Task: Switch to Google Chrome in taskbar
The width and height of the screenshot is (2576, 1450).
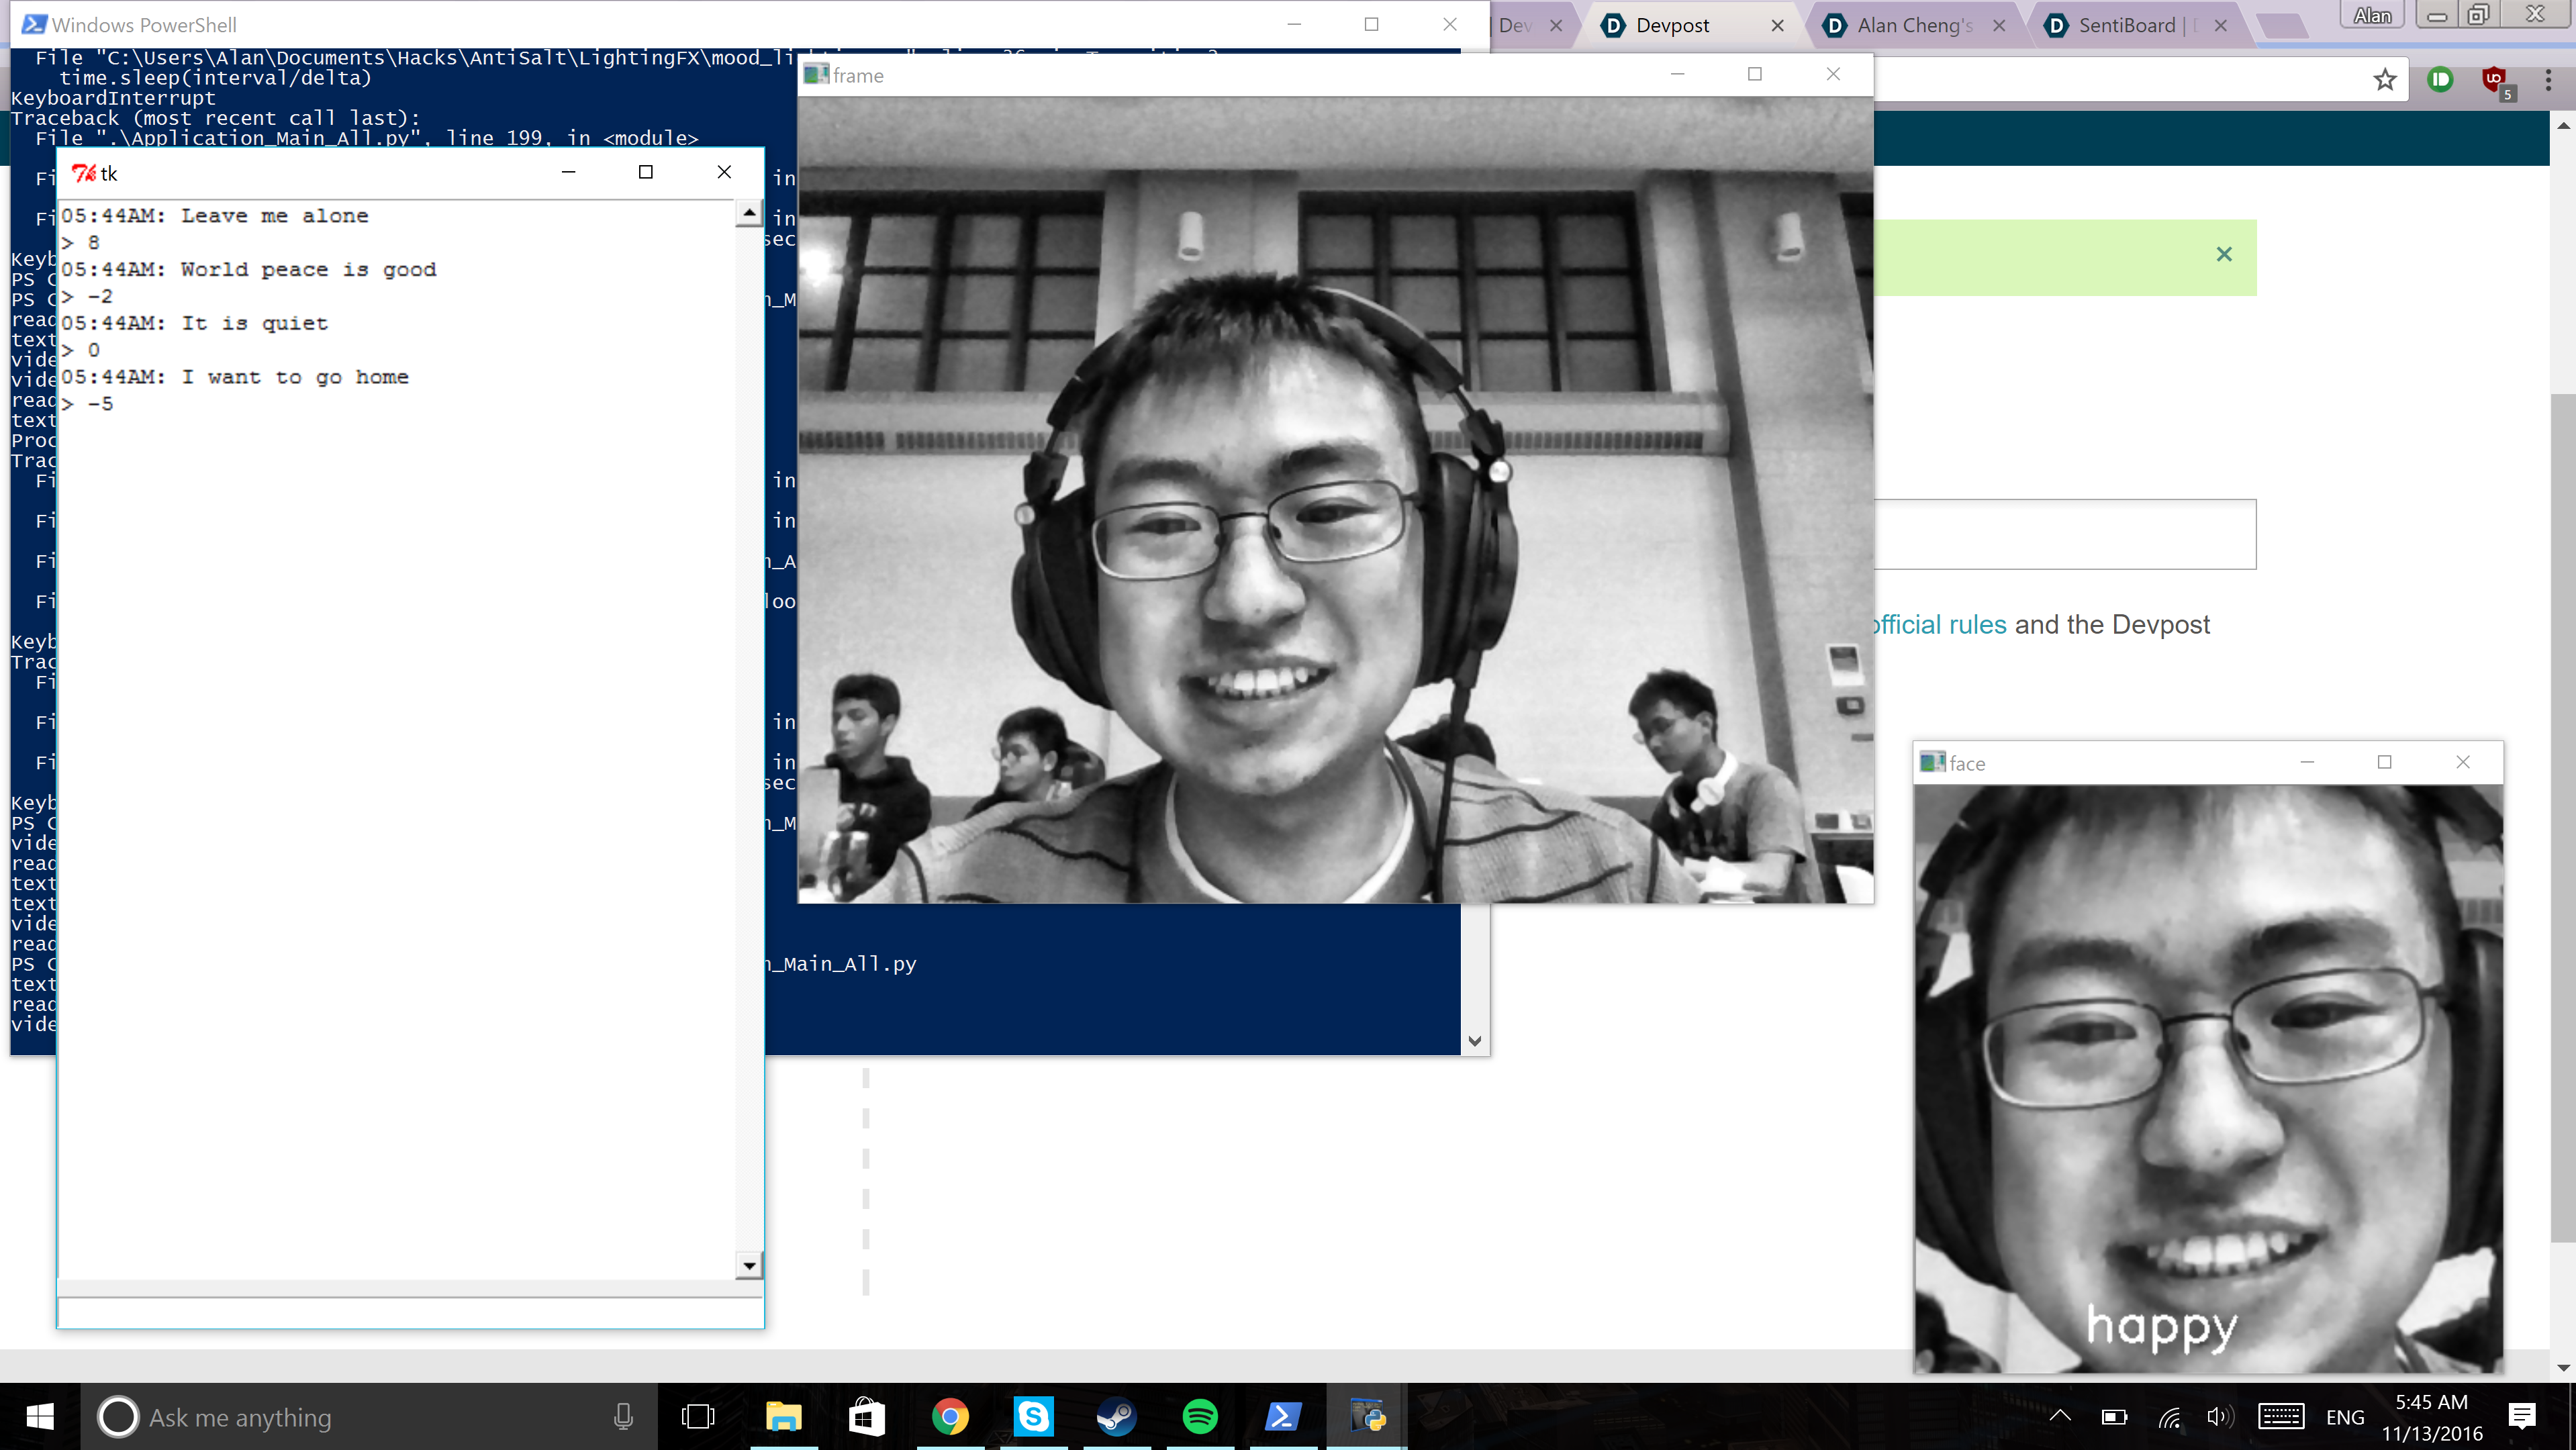Action: tap(950, 1417)
